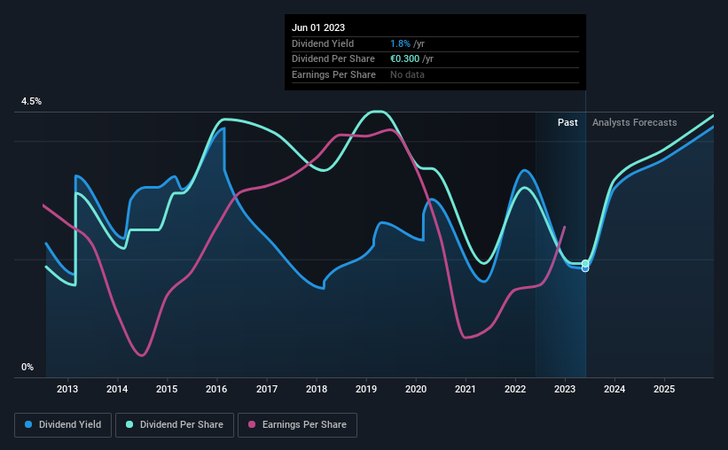Click the 2016 x-axis label

[216, 389]
